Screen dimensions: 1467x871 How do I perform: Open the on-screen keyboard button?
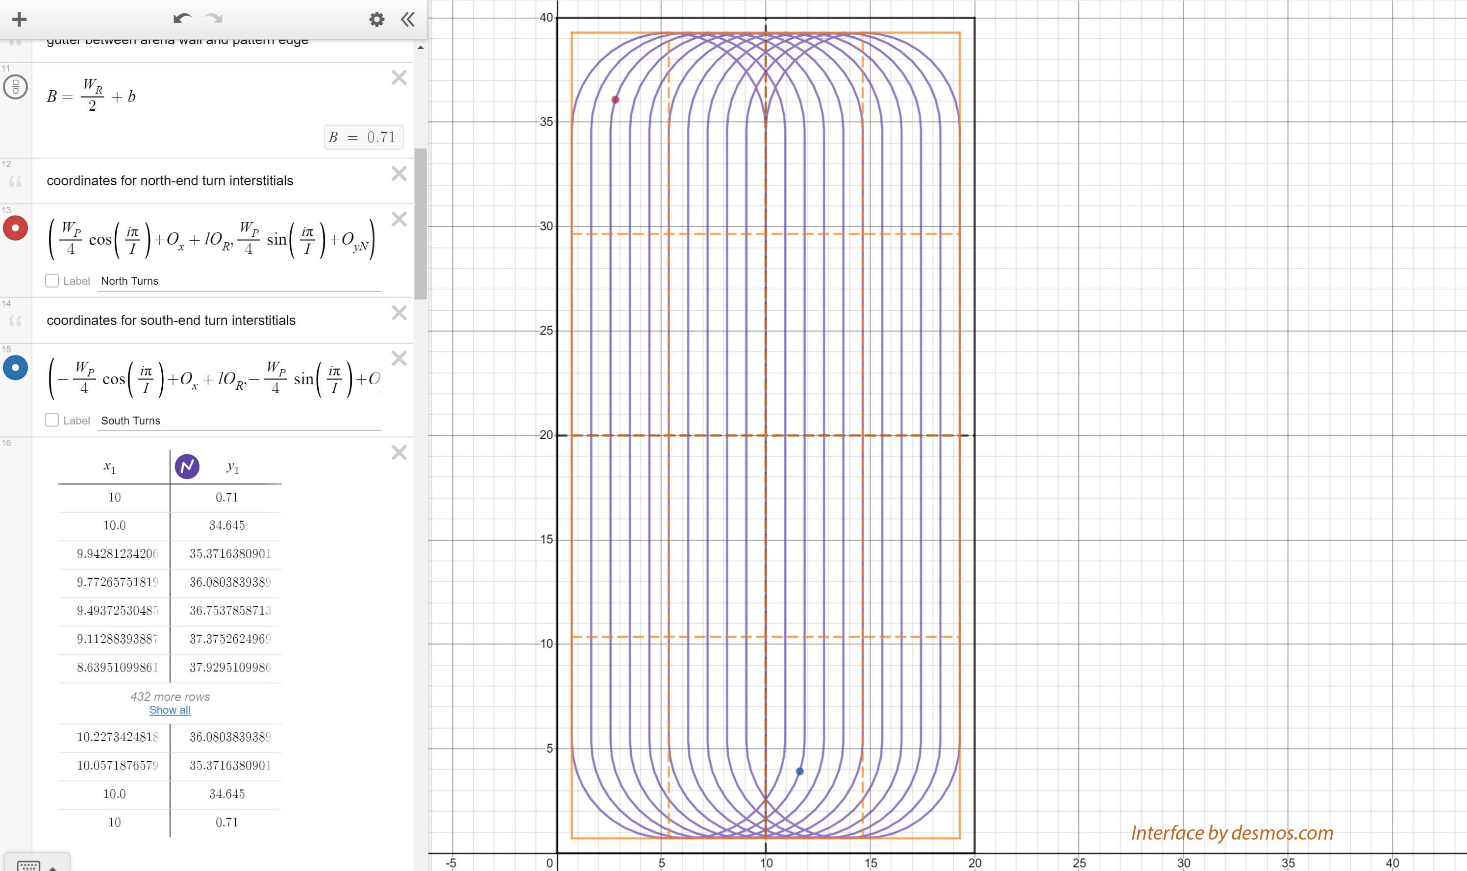(x=29, y=865)
